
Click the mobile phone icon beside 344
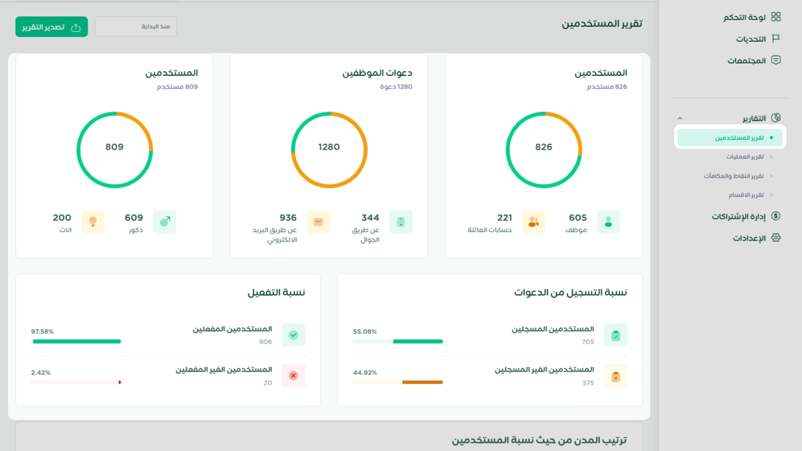pyautogui.click(x=401, y=222)
